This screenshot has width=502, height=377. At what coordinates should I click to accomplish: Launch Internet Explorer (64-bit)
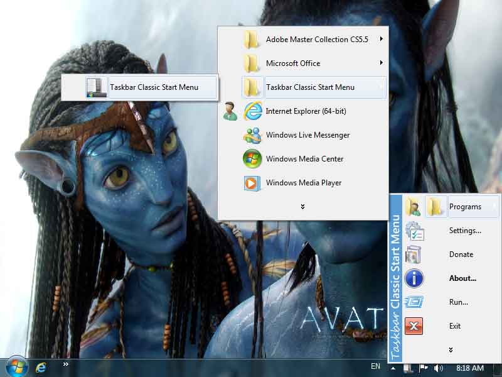[x=303, y=111]
